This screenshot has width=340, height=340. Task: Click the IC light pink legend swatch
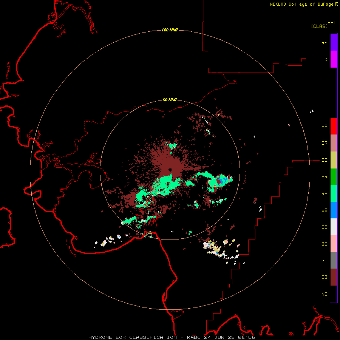[334, 244]
